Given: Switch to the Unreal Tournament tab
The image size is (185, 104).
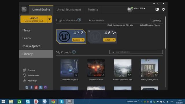Looking at the screenshot, I should (x=69, y=10).
